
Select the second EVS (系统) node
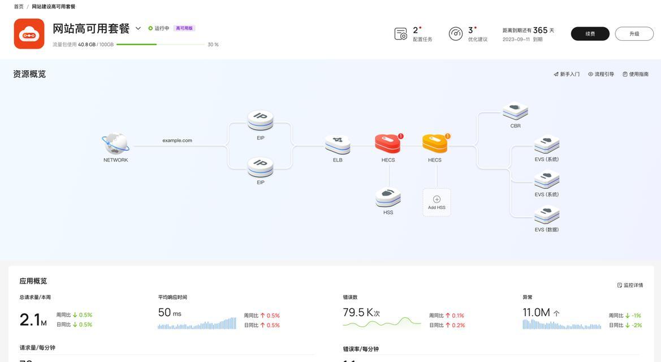tap(547, 180)
